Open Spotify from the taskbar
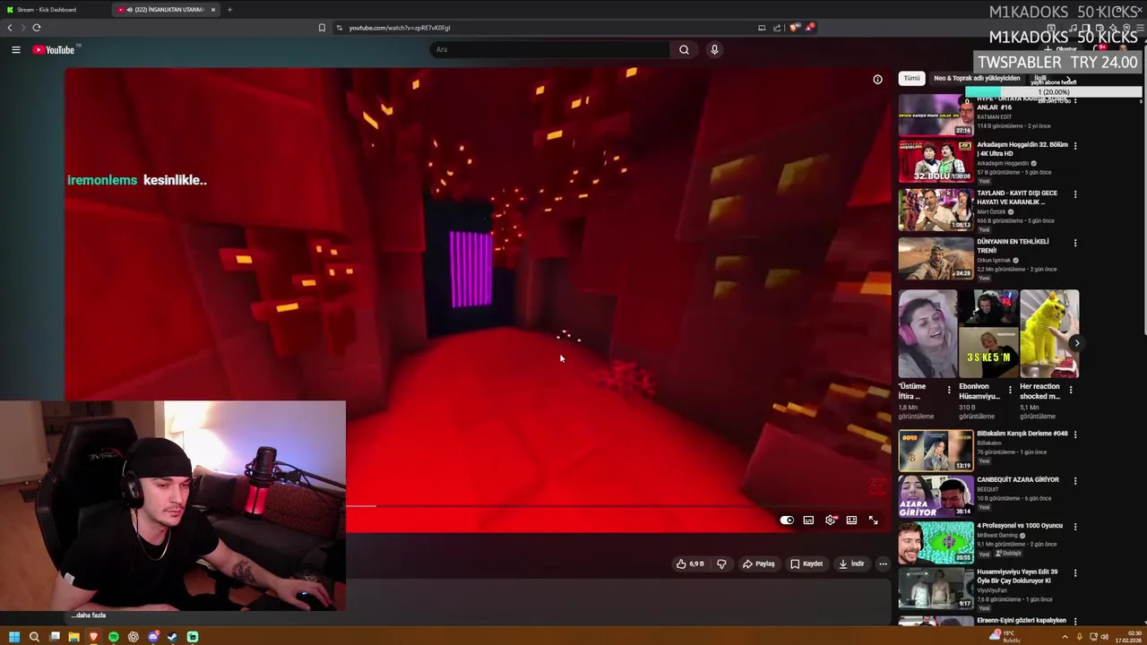This screenshot has height=645, width=1147. 114,637
